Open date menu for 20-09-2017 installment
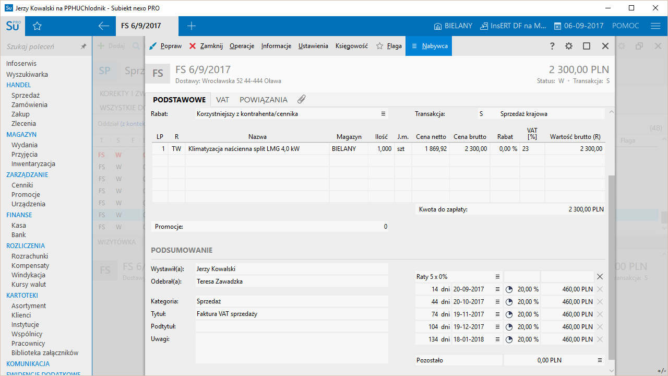 [497, 289]
